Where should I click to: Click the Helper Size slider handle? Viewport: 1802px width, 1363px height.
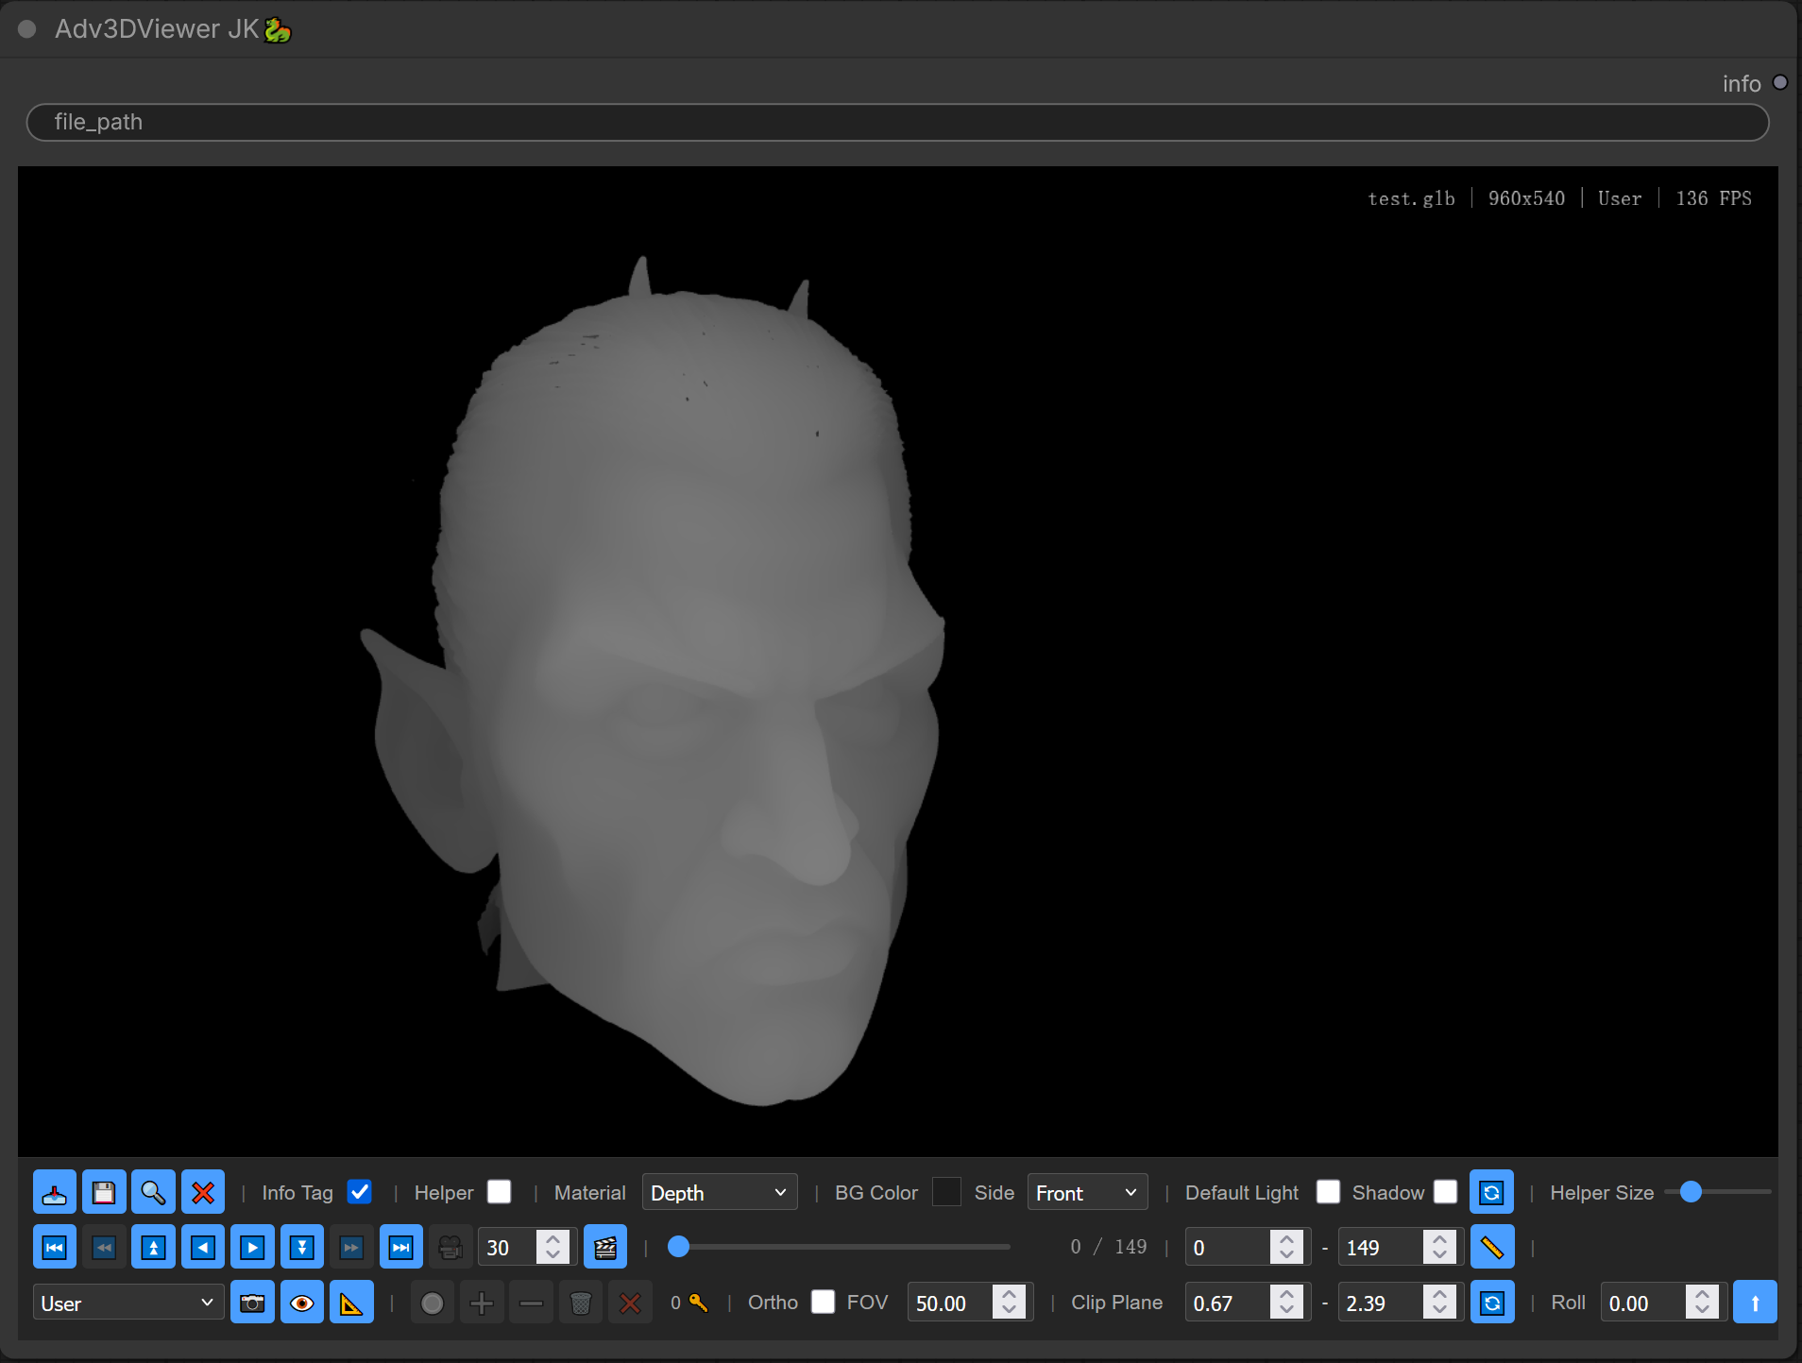[x=1691, y=1192]
